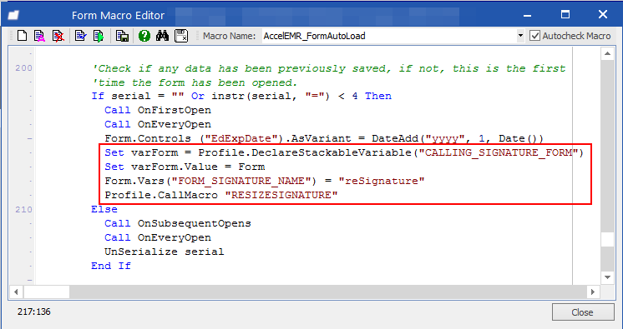This screenshot has width=623, height=329.
Task: Open Find with the binoculars icon
Action: [163, 36]
